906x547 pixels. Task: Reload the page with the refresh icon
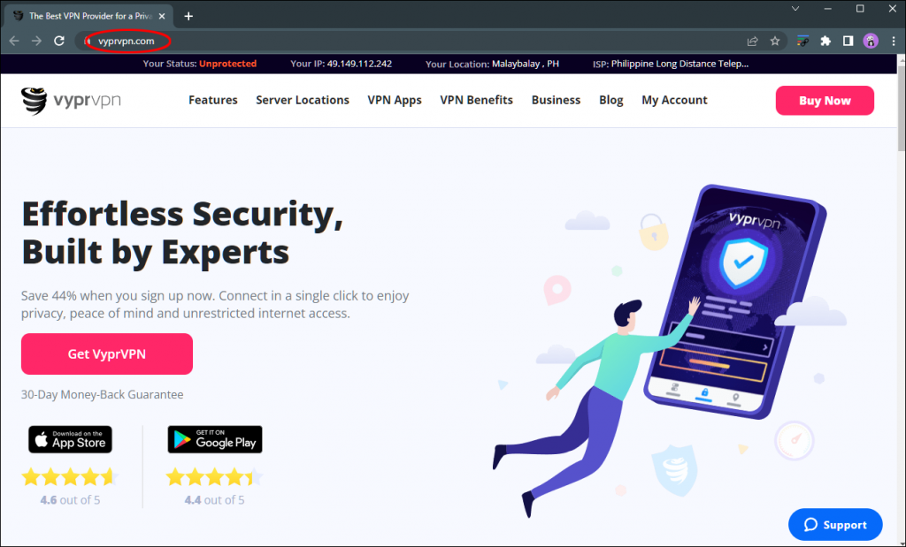pyautogui.click(x=59, y=41)
